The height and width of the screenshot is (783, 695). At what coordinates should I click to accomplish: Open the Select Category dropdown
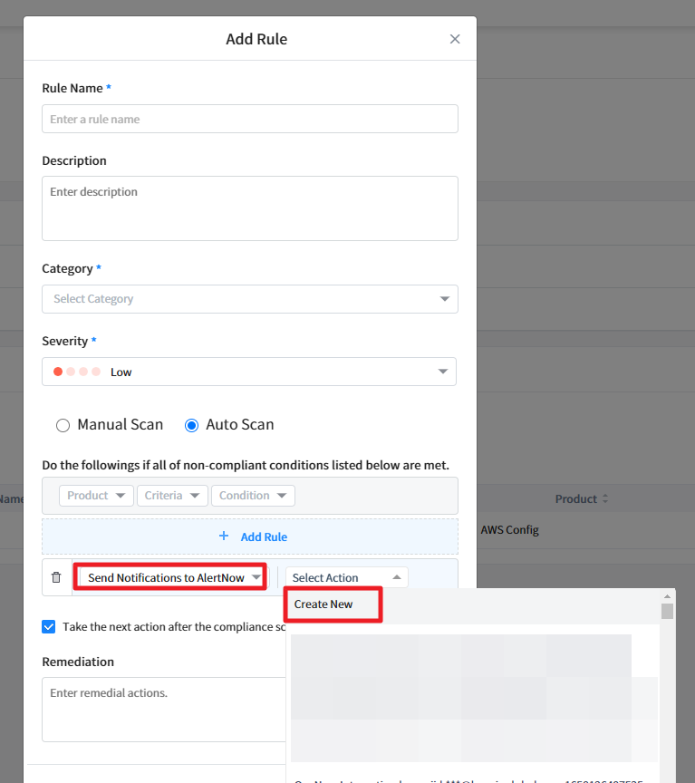(249, 299)
